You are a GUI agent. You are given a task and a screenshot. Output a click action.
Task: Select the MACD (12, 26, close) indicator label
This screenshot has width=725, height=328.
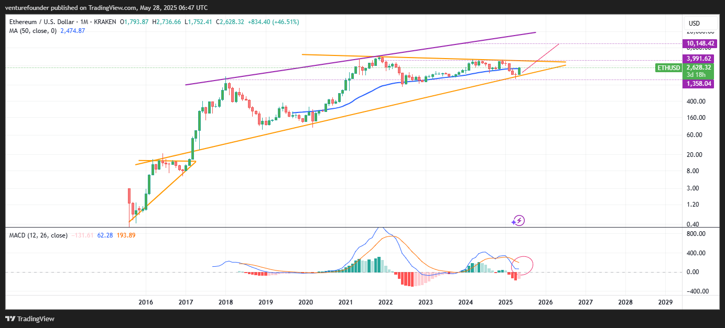[38, 236]
